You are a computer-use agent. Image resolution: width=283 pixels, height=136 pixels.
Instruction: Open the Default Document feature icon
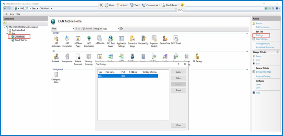coord(78,56)
